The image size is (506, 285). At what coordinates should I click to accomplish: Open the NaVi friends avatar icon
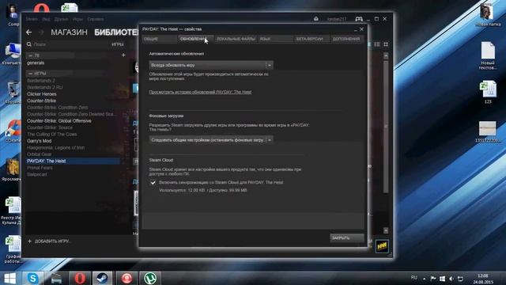click(382, 246)
